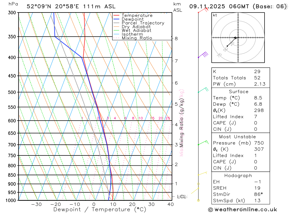Viewport: 291px width, 213px height.
Task: Click the yellow circle marker at 1000 hPa
Action: (x=198, y=201)
